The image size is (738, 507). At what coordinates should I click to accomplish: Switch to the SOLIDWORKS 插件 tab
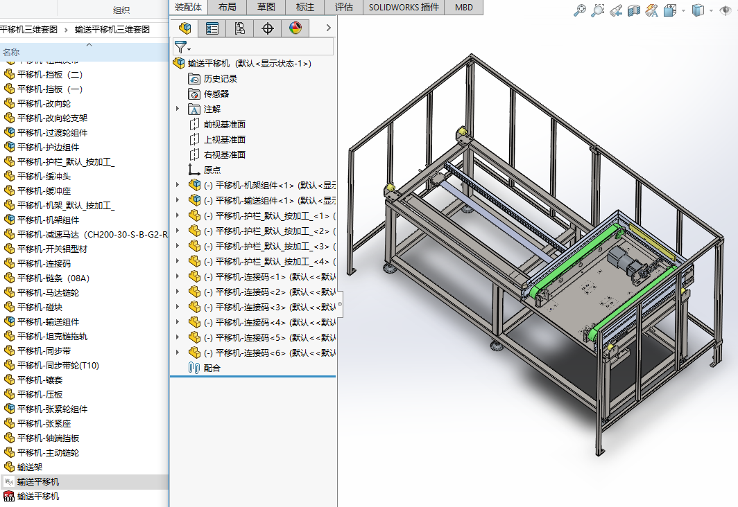(x=404, y=7)
